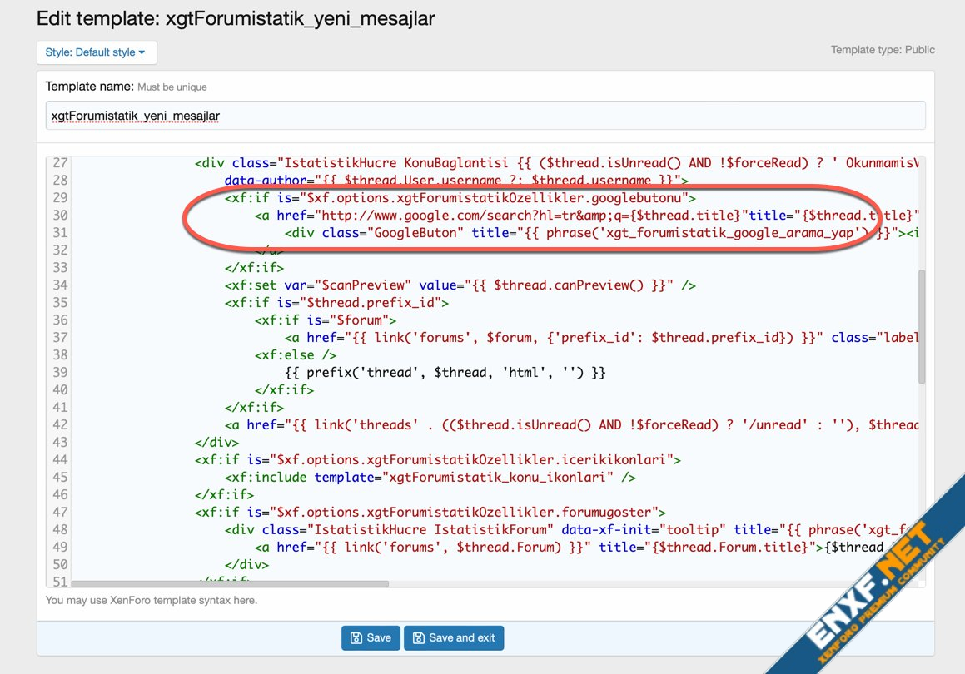Click the code editor's horizontal scrollbar thumb
965x674 pixels.
pyautogui.click(x=230, y=584)
